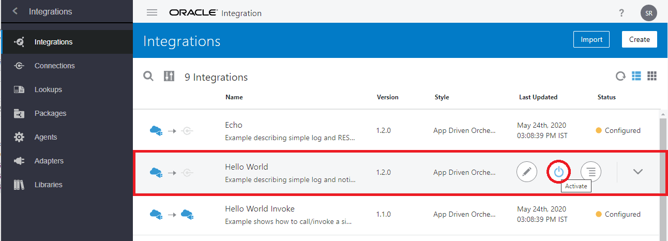Open the hamburger navigation menu
Screen dimensions: 668x241
click(152, 13)
